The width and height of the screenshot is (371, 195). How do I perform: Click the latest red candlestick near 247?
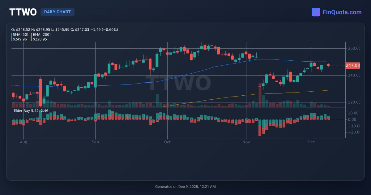point(328,65)
